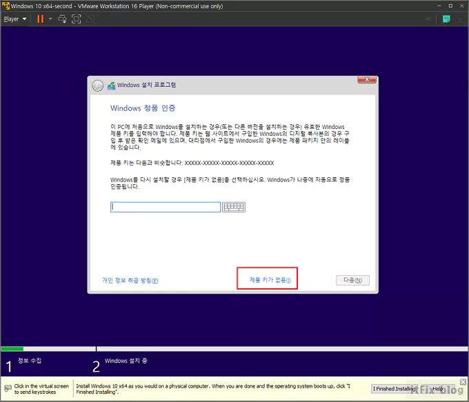Click the 'Windows 정품 인증' heading text
Screen dimensions: 469x402
143,108
